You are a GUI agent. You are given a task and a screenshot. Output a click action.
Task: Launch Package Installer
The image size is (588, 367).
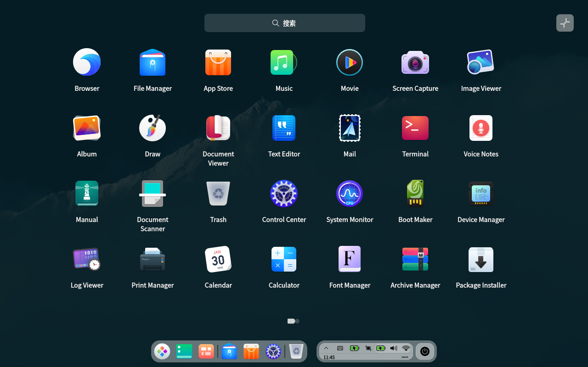481,259
